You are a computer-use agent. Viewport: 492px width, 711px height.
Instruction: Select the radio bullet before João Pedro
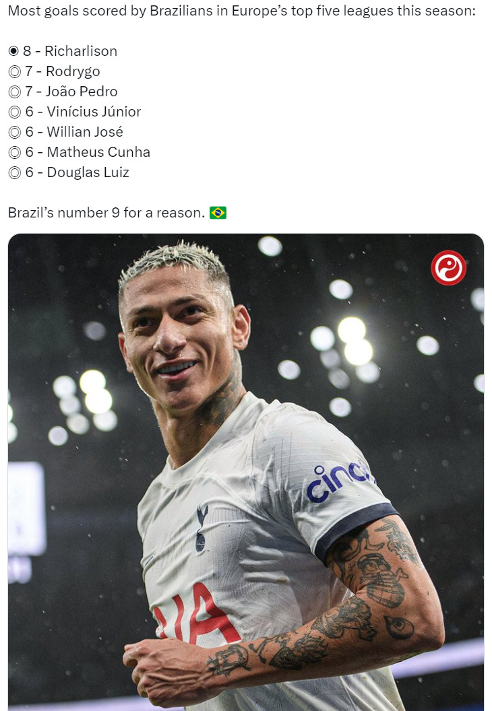click(15, 92)
